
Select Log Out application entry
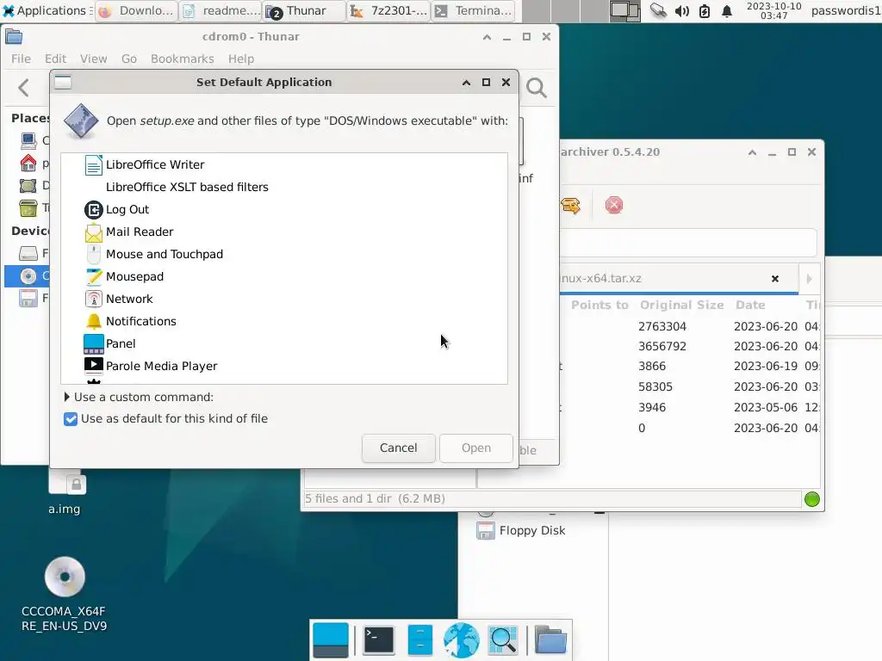(x=284, y=210)
